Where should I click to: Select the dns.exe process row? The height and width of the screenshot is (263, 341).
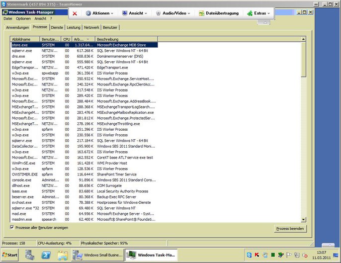85,56
